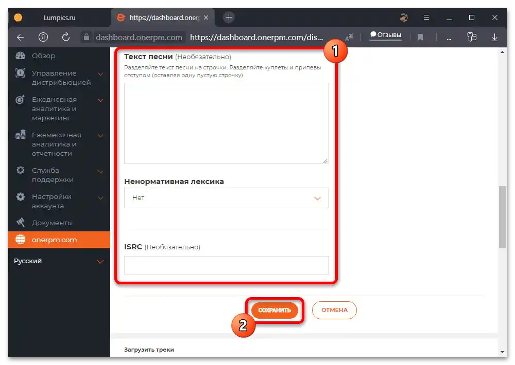Image resolution: width=515 pixels, height=365 pixels.
Task: Click the page URL text in address bar
Action: [256, 38]
